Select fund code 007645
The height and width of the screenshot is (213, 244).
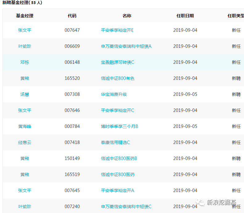tap(72, 190)
